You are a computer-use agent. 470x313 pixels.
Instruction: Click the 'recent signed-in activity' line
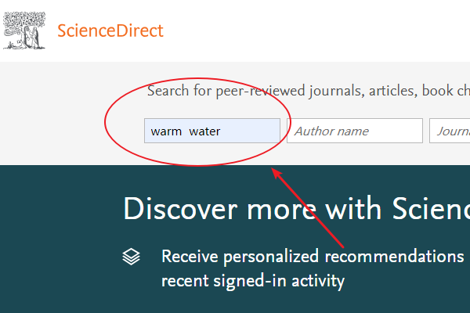tap(253, 281)
